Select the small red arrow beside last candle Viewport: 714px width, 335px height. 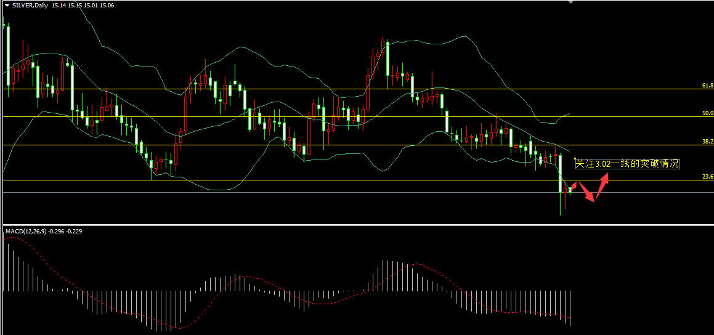tap(574, 185)
